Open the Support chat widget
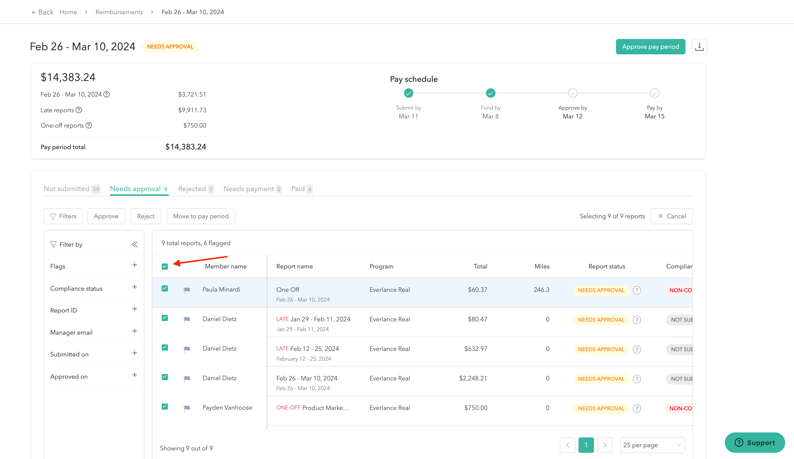This screenshot has width=794, height=459. [754, 442]
